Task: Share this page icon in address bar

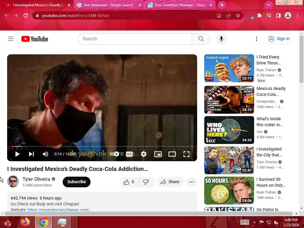Action: tap(229, 15)
